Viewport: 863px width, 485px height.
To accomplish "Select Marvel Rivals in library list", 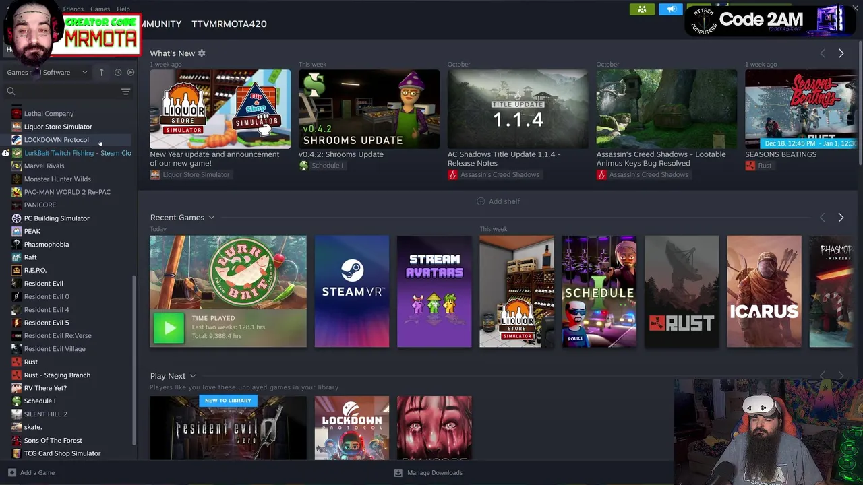I will 44,166.
